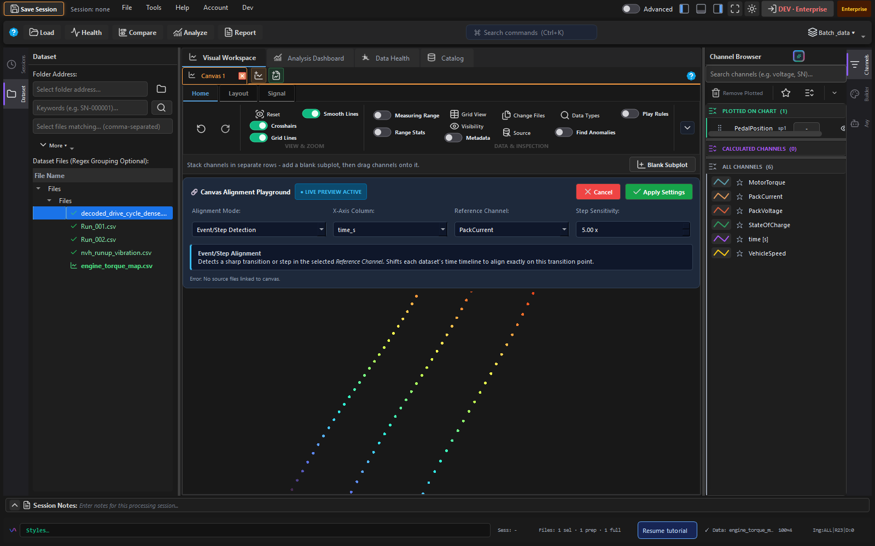Screen dimensions: 875x546
Task: Open the Alignment Mode dropdown
Action: coord(259,230)
